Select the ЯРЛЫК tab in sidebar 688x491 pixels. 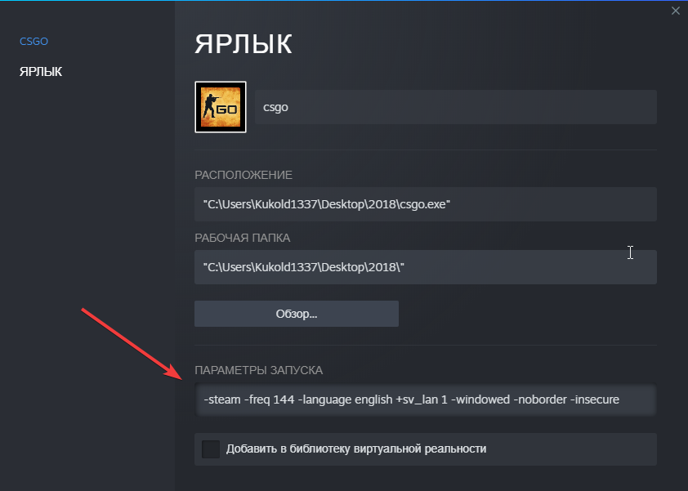(x=41, y=72)
